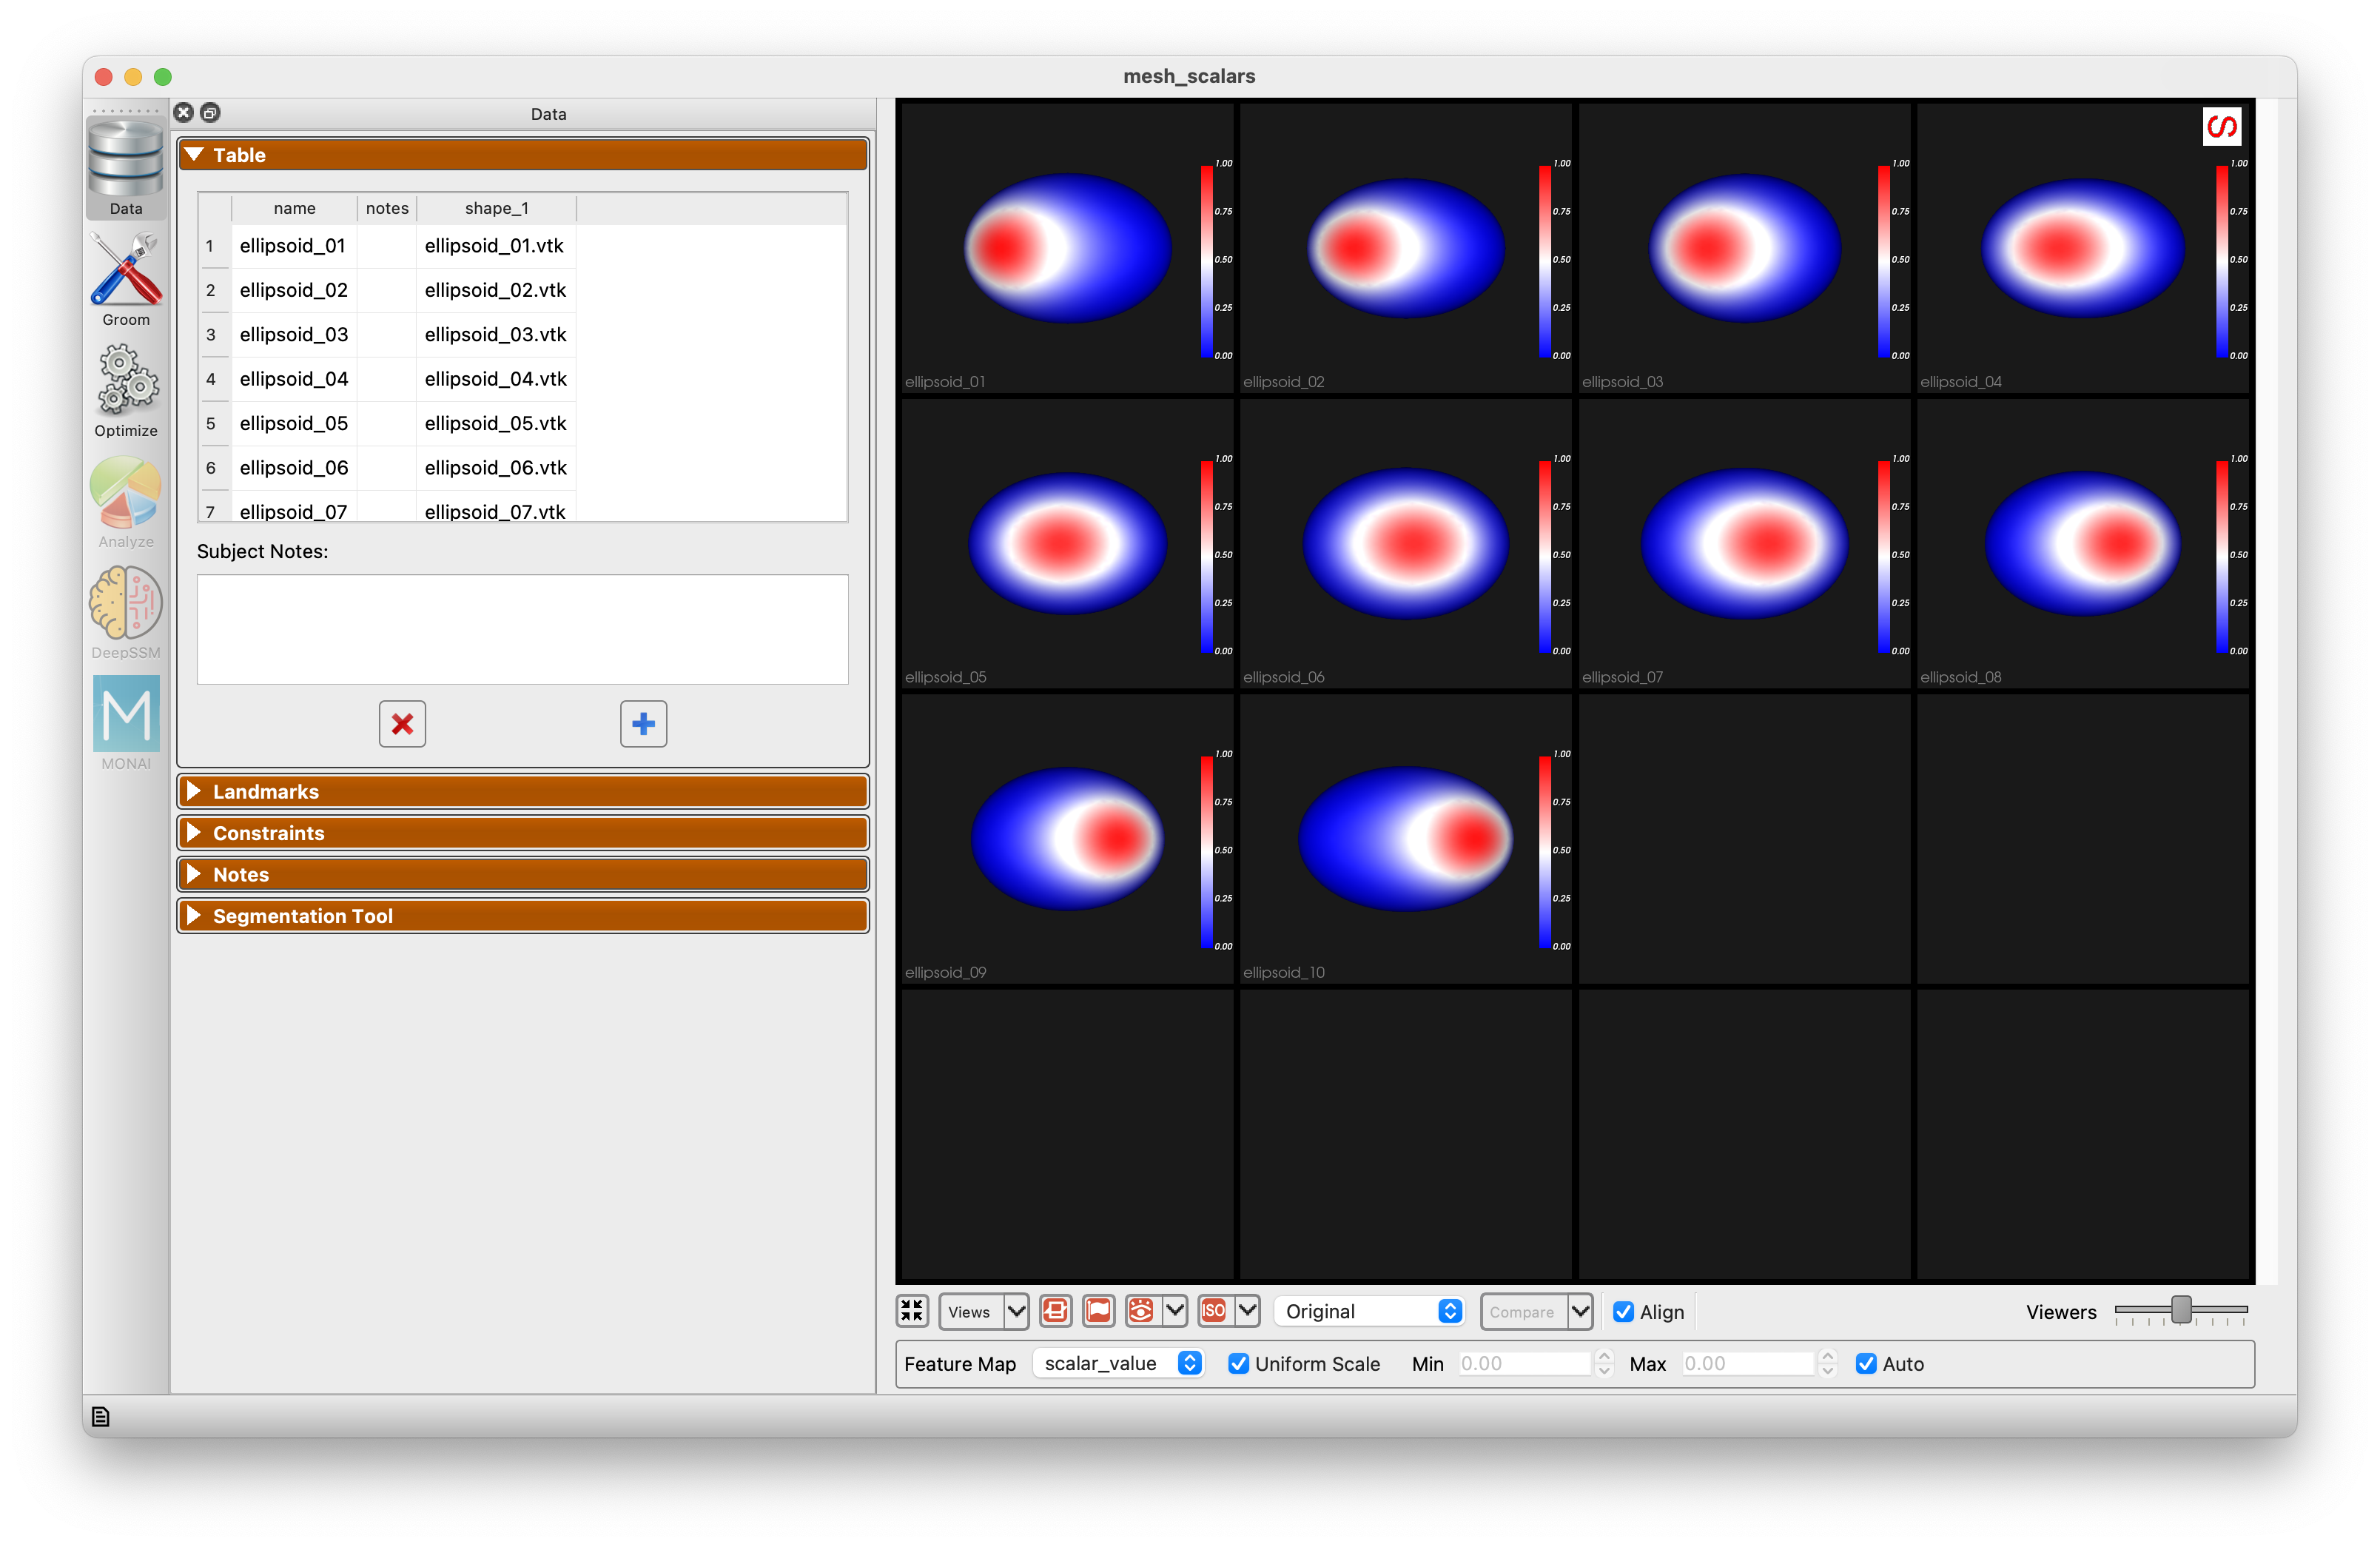Delete selected subject with red X button

pos(402,724)
